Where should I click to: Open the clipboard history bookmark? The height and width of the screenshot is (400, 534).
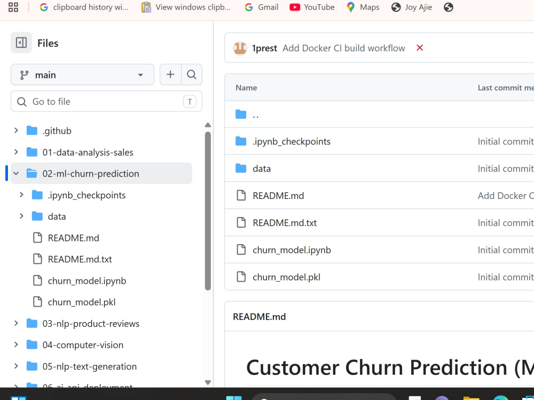[x=84, y=7]
